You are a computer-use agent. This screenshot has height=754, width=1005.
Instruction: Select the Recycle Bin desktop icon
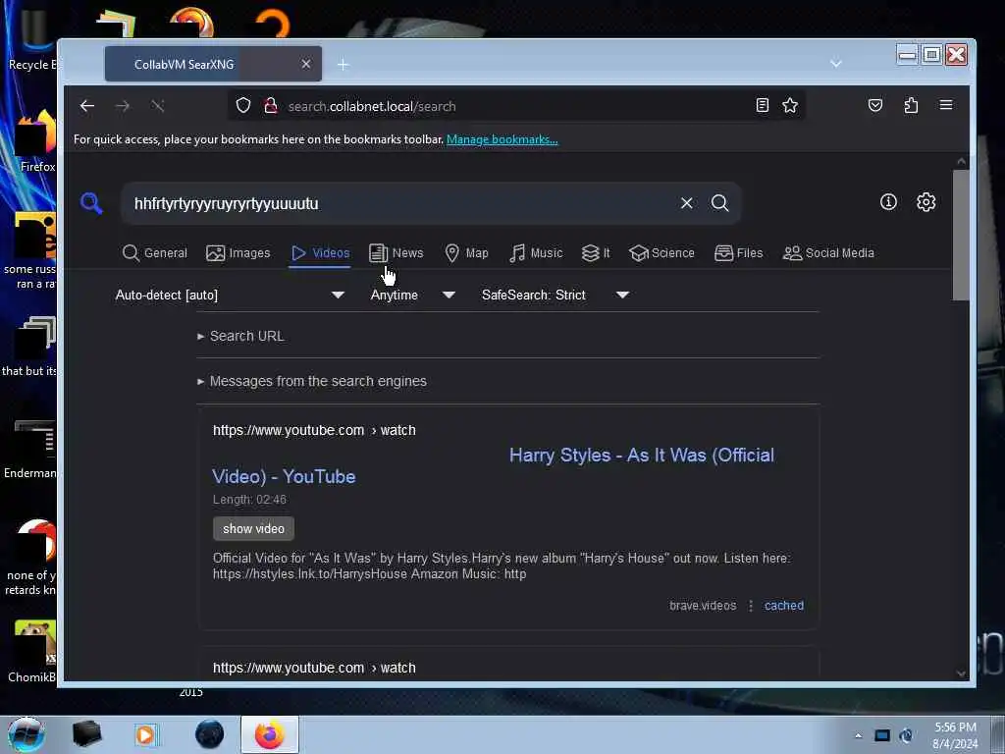[x=30, y=37]
